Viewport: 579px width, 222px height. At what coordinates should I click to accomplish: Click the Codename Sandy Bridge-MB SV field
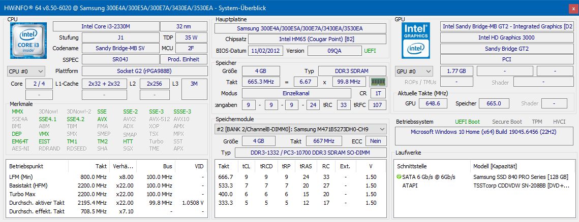pos(121,48)
